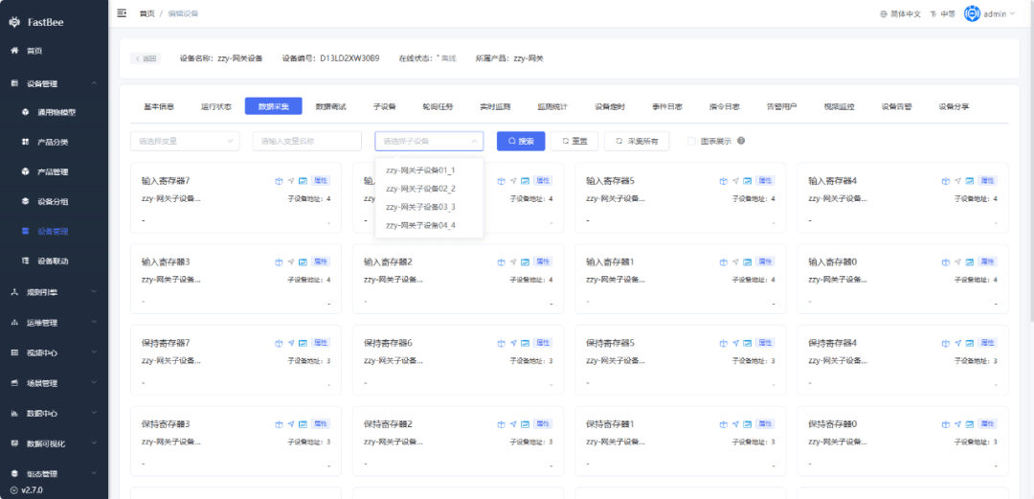Focus the 请输入变量名称 input field
Screen dimensions: 1034x499
point(307,141)
